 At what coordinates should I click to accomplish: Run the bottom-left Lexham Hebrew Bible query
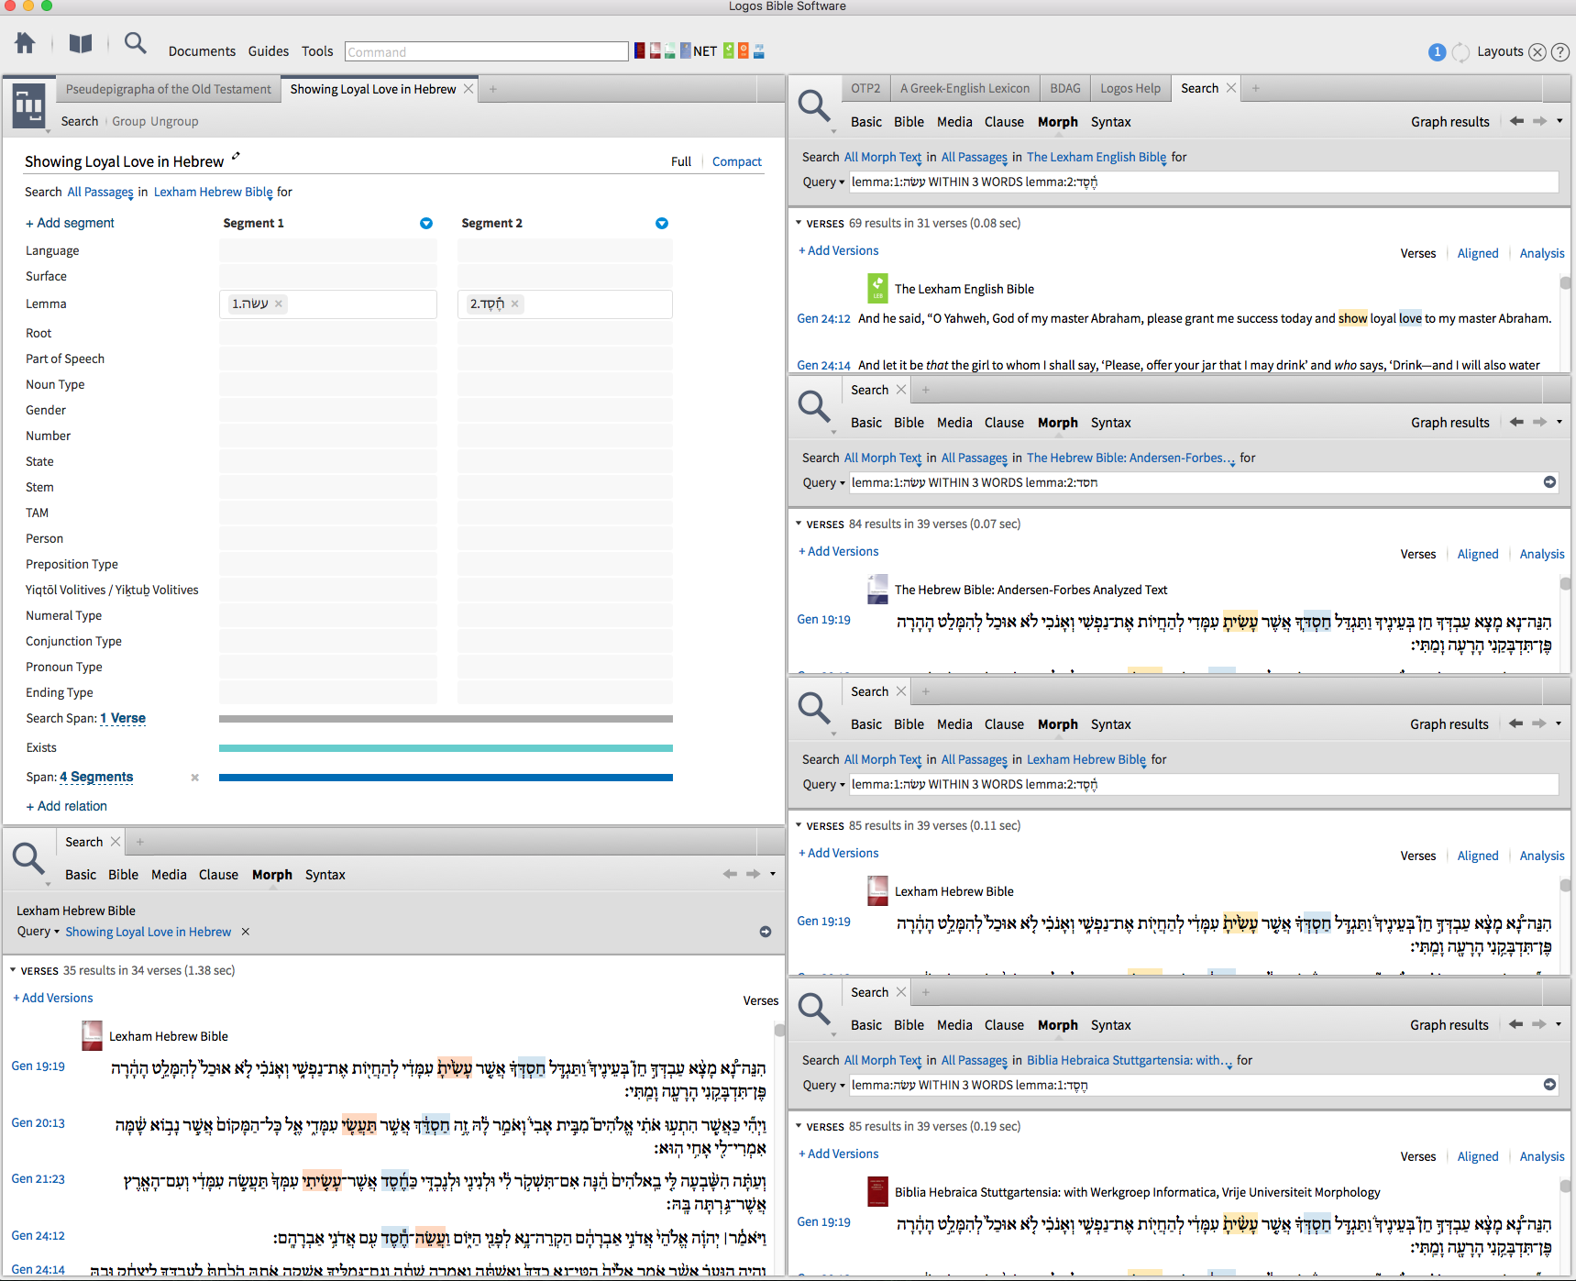pos(766,932)
